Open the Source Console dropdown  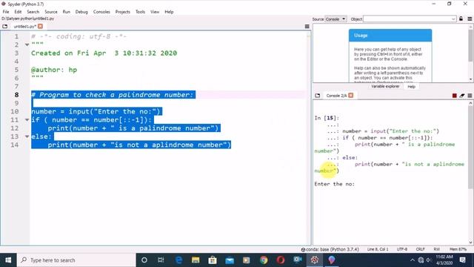336,19
